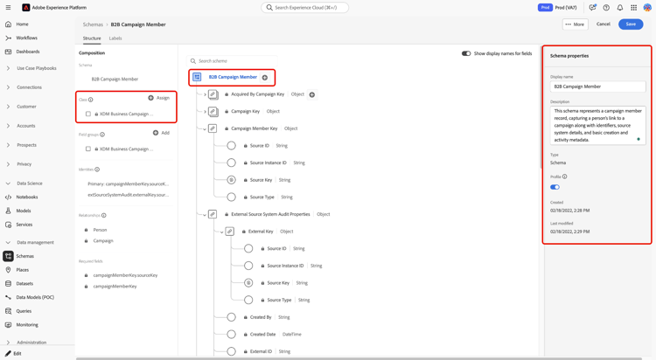
Task: Collapse External Key object
Action: [x=222, y=232]
